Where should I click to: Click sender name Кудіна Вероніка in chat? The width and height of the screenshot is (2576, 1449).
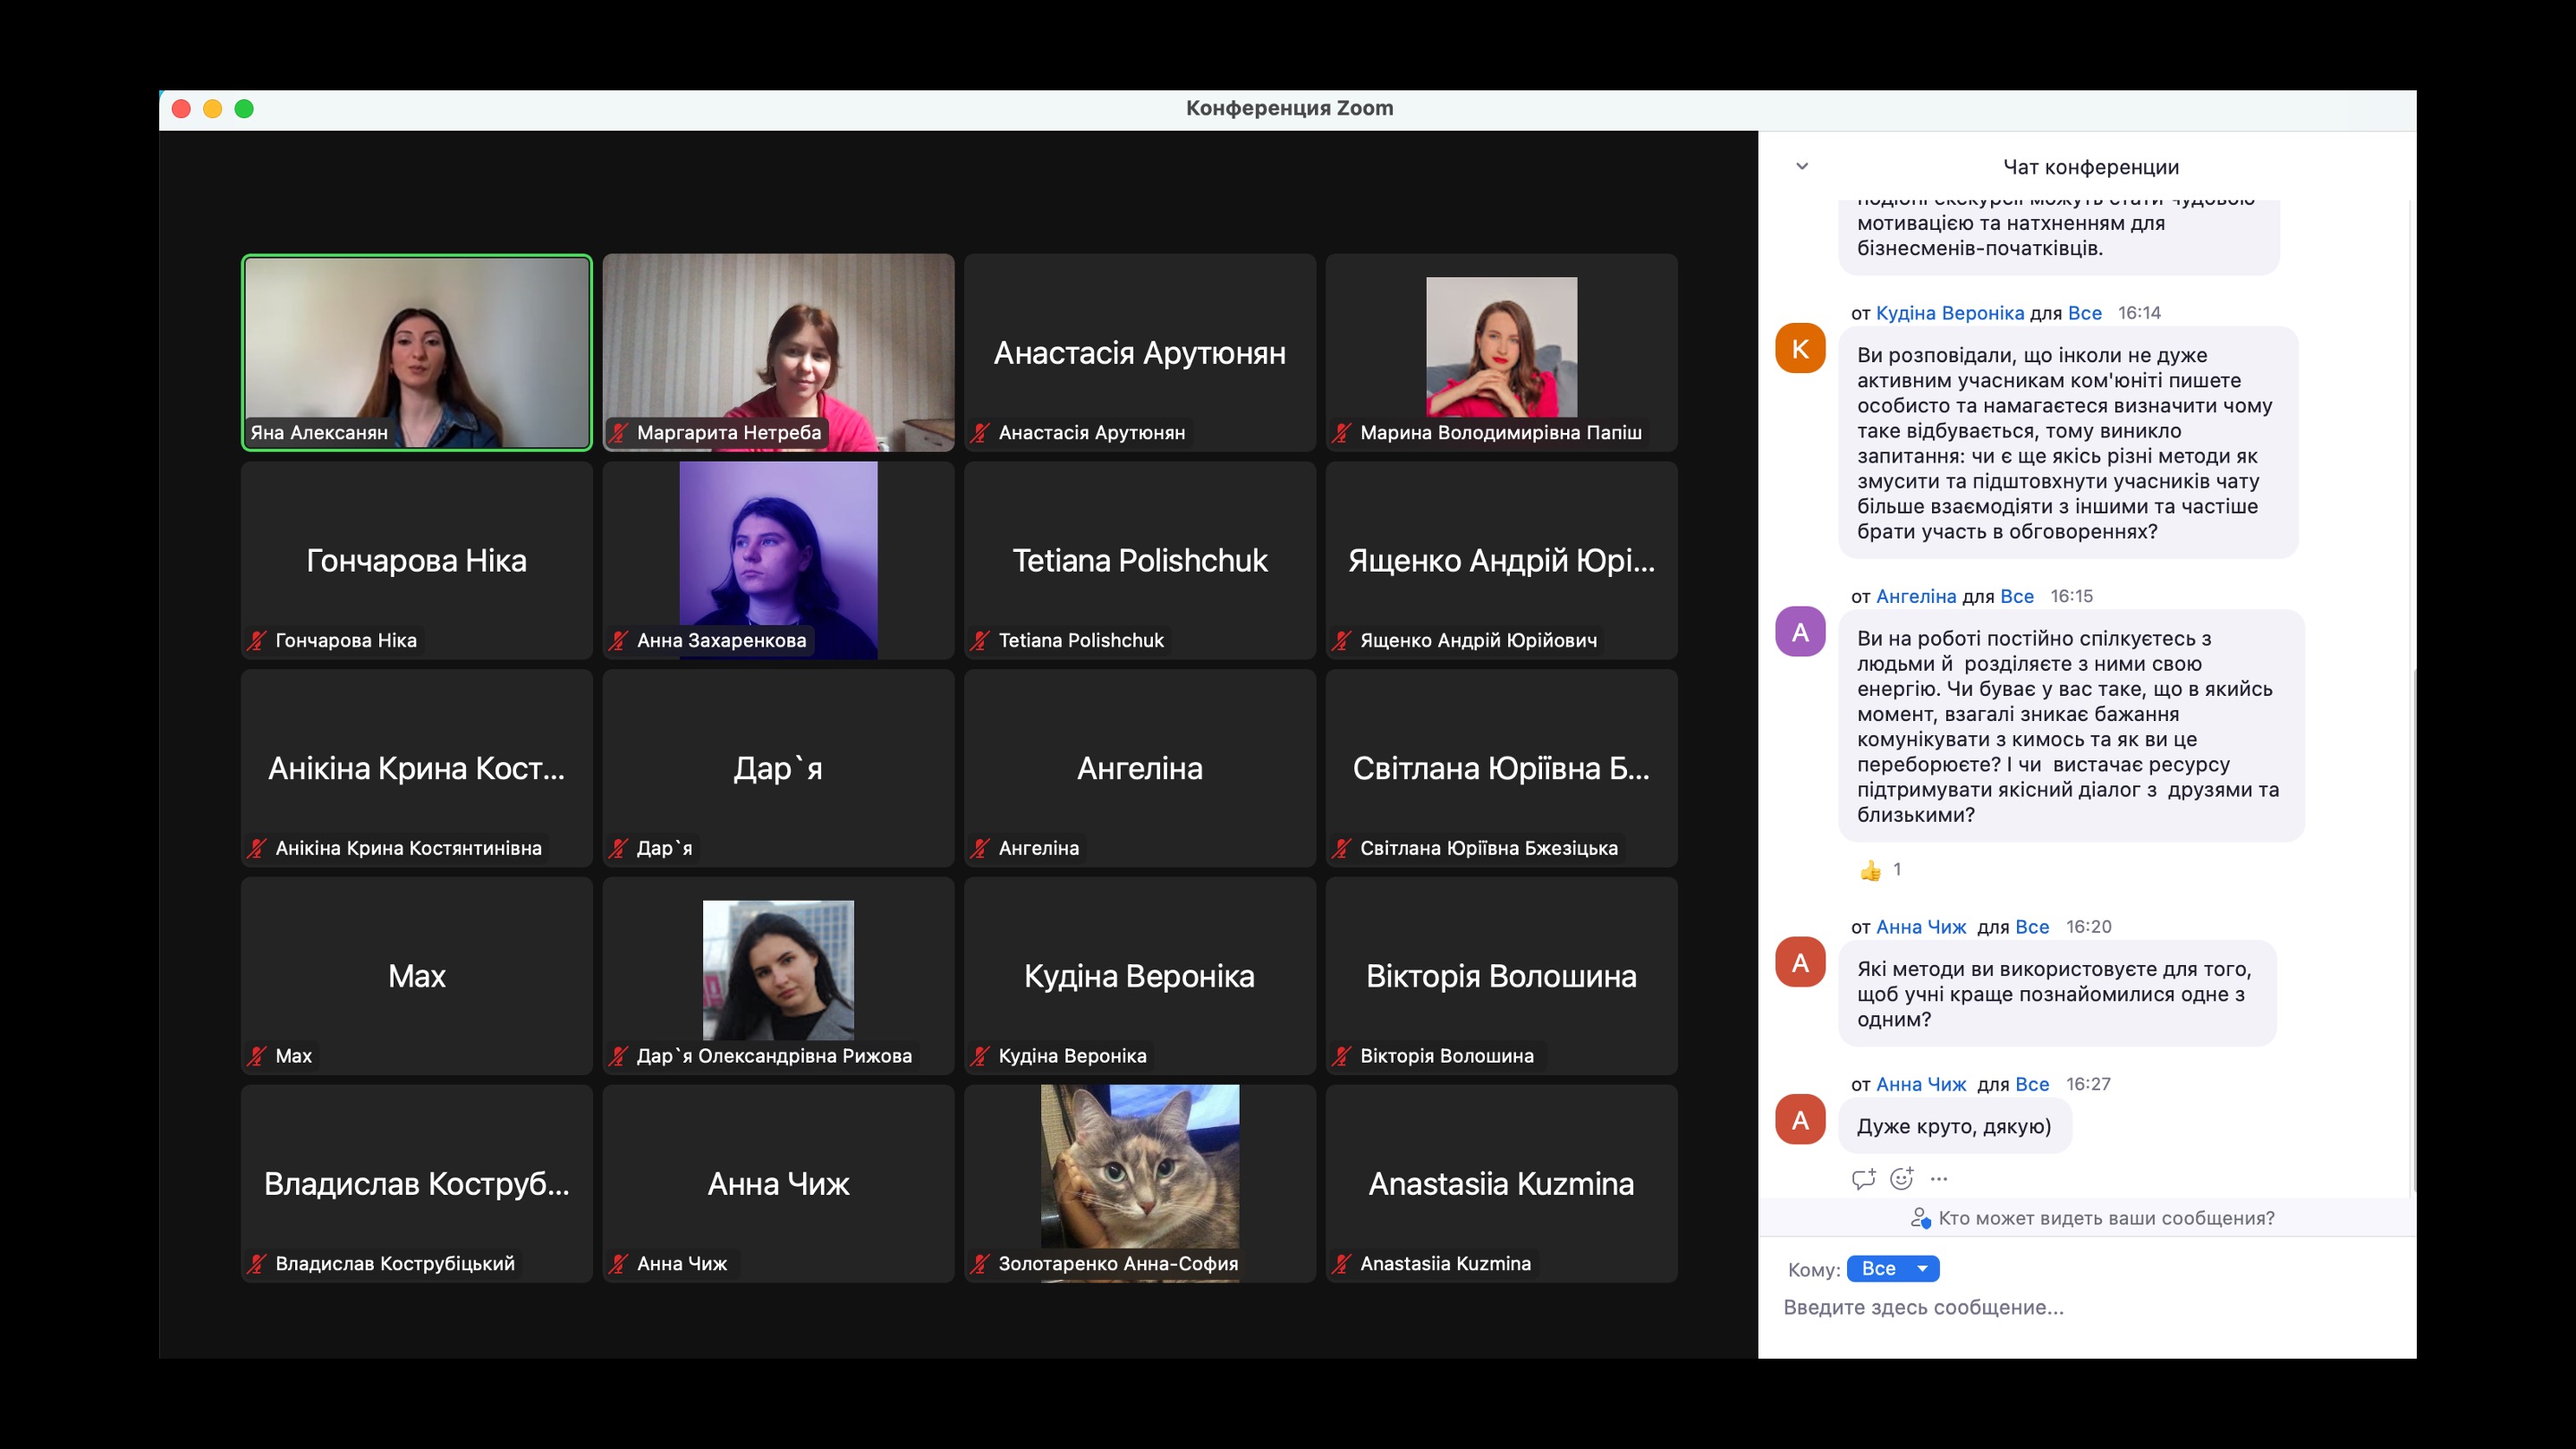click(x=1949, y=313)
